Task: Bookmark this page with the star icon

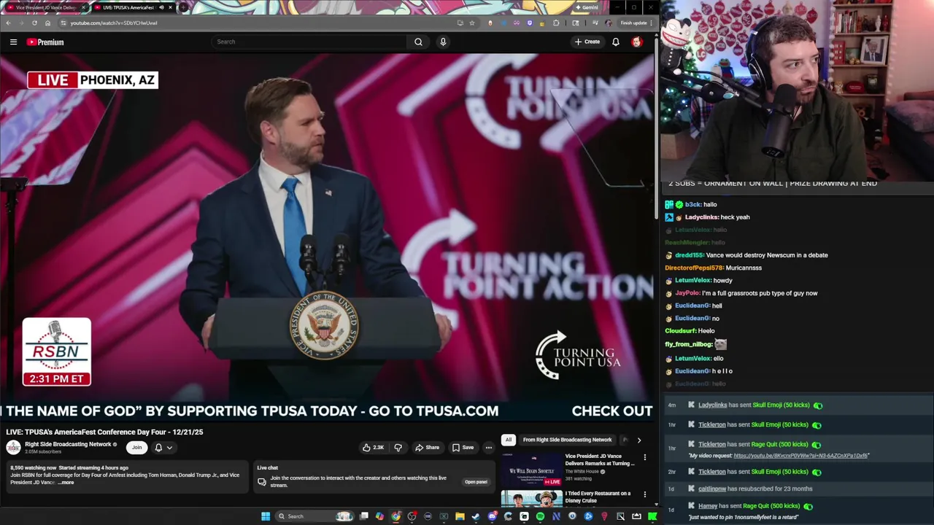Action: [472, 23]
